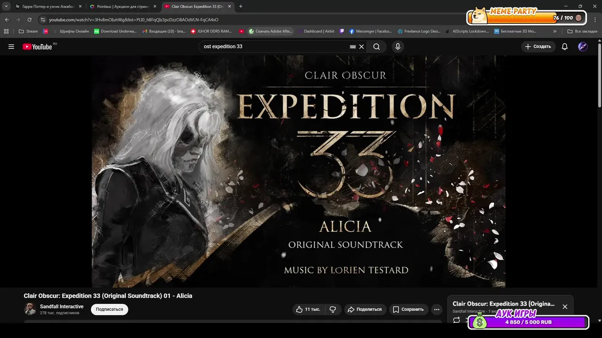The height and width of the screenshot is (338, 602).
Task: Clear the search query with the X
Action: point(362,46)
